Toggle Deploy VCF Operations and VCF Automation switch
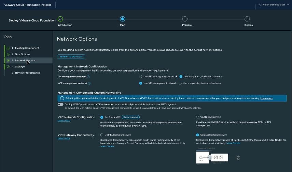 coord(60,104)
